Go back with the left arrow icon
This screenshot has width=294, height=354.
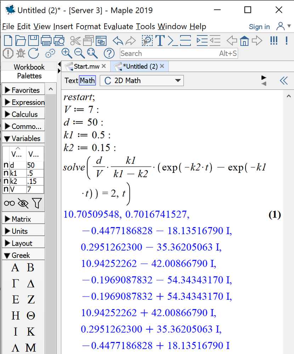(232, 41)
